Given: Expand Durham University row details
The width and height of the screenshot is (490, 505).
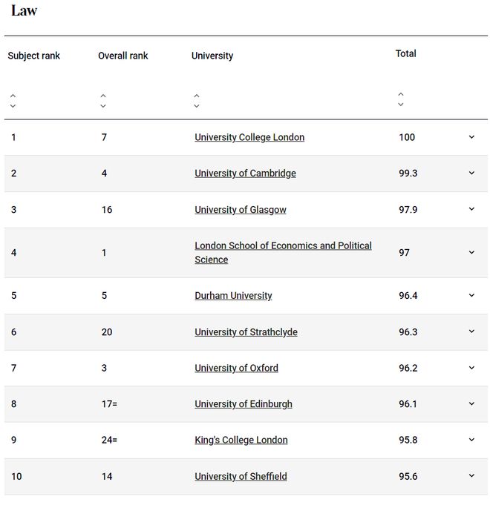Looking at the screenshot, I should pyautogui.click(x=471, y=295).
